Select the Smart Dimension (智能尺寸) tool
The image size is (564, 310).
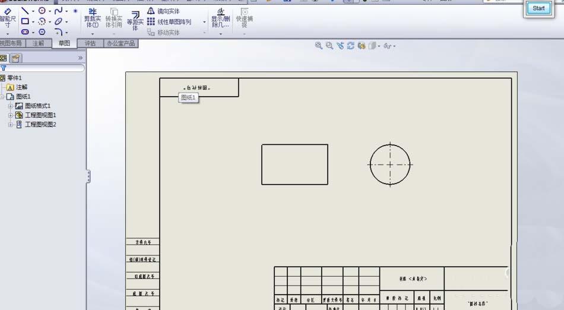(7, 18)
